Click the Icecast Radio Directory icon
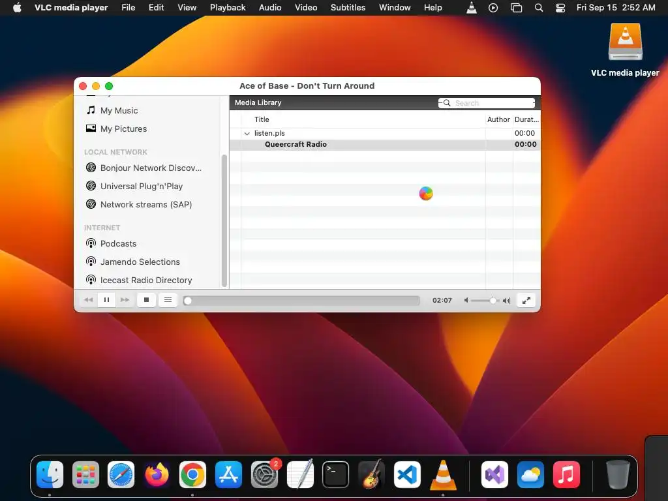This screenshot has height=501, width=668. 91,280
